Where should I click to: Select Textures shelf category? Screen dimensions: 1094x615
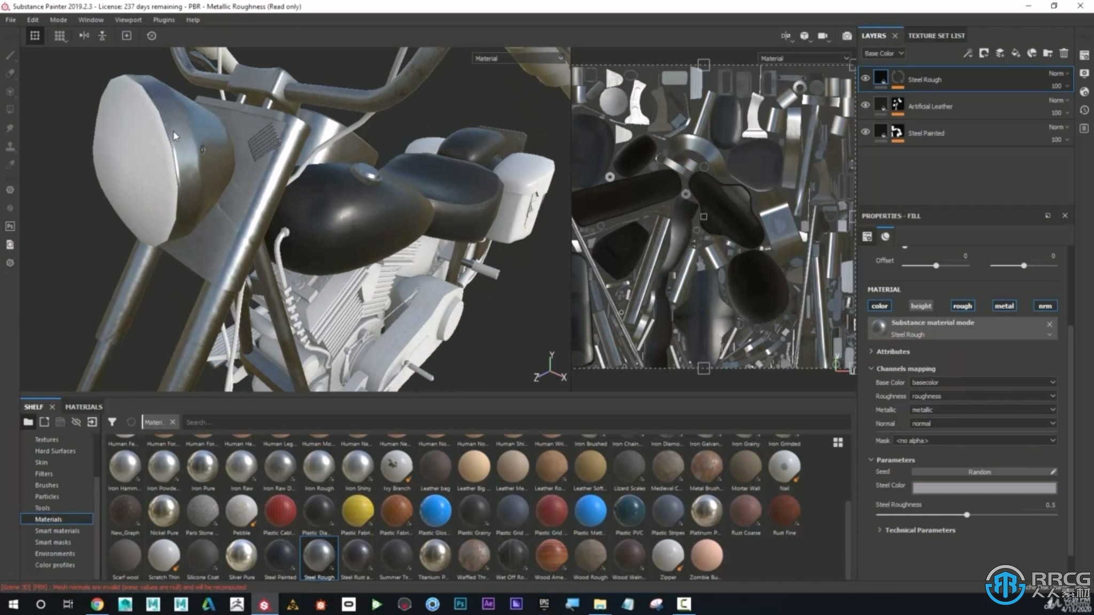click(46, 439)
